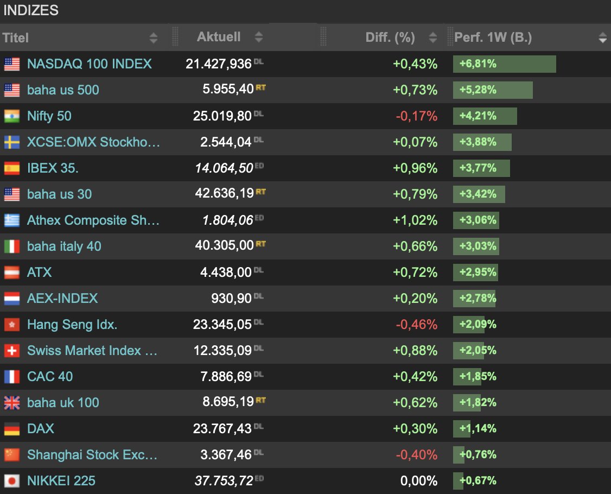
Task: Click the Aktuell column header
Action: [x=218, y=37]
